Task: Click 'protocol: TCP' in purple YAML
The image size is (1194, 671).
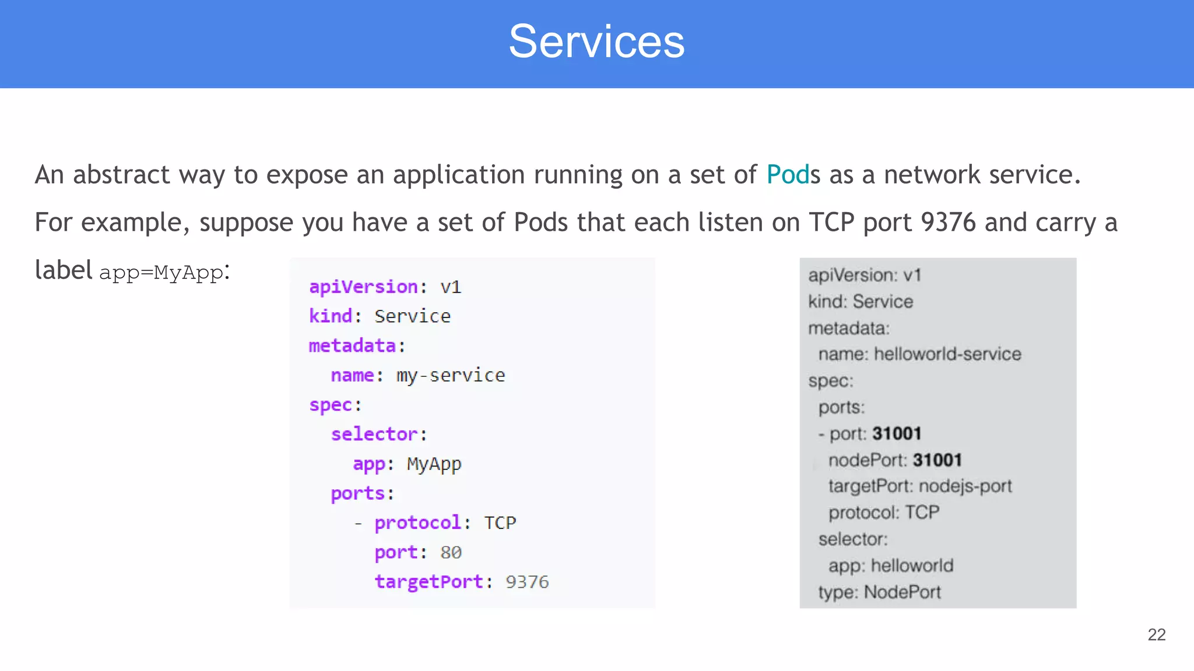Action: tap(445, 523)
